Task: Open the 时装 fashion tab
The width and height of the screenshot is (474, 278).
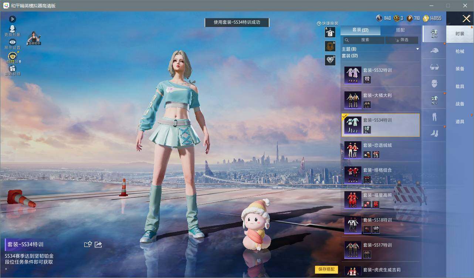Action: pyautogui.click(x=460, y=34)
